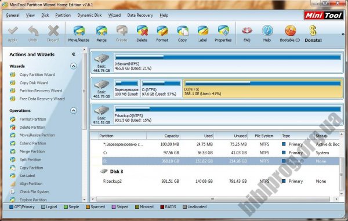Select the J: 465.8 GB partition bar

(x=228, y=62)
